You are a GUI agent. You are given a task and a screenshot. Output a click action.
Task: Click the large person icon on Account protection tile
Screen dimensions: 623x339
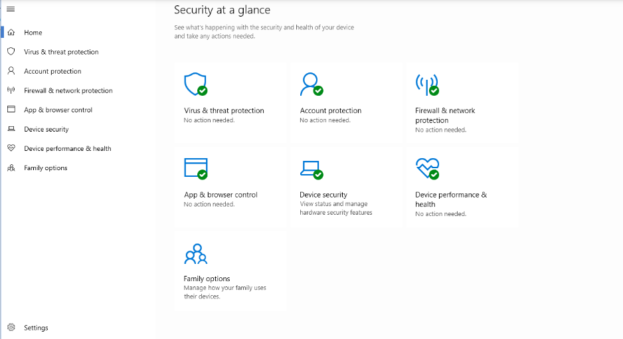(x=311, y=84)
